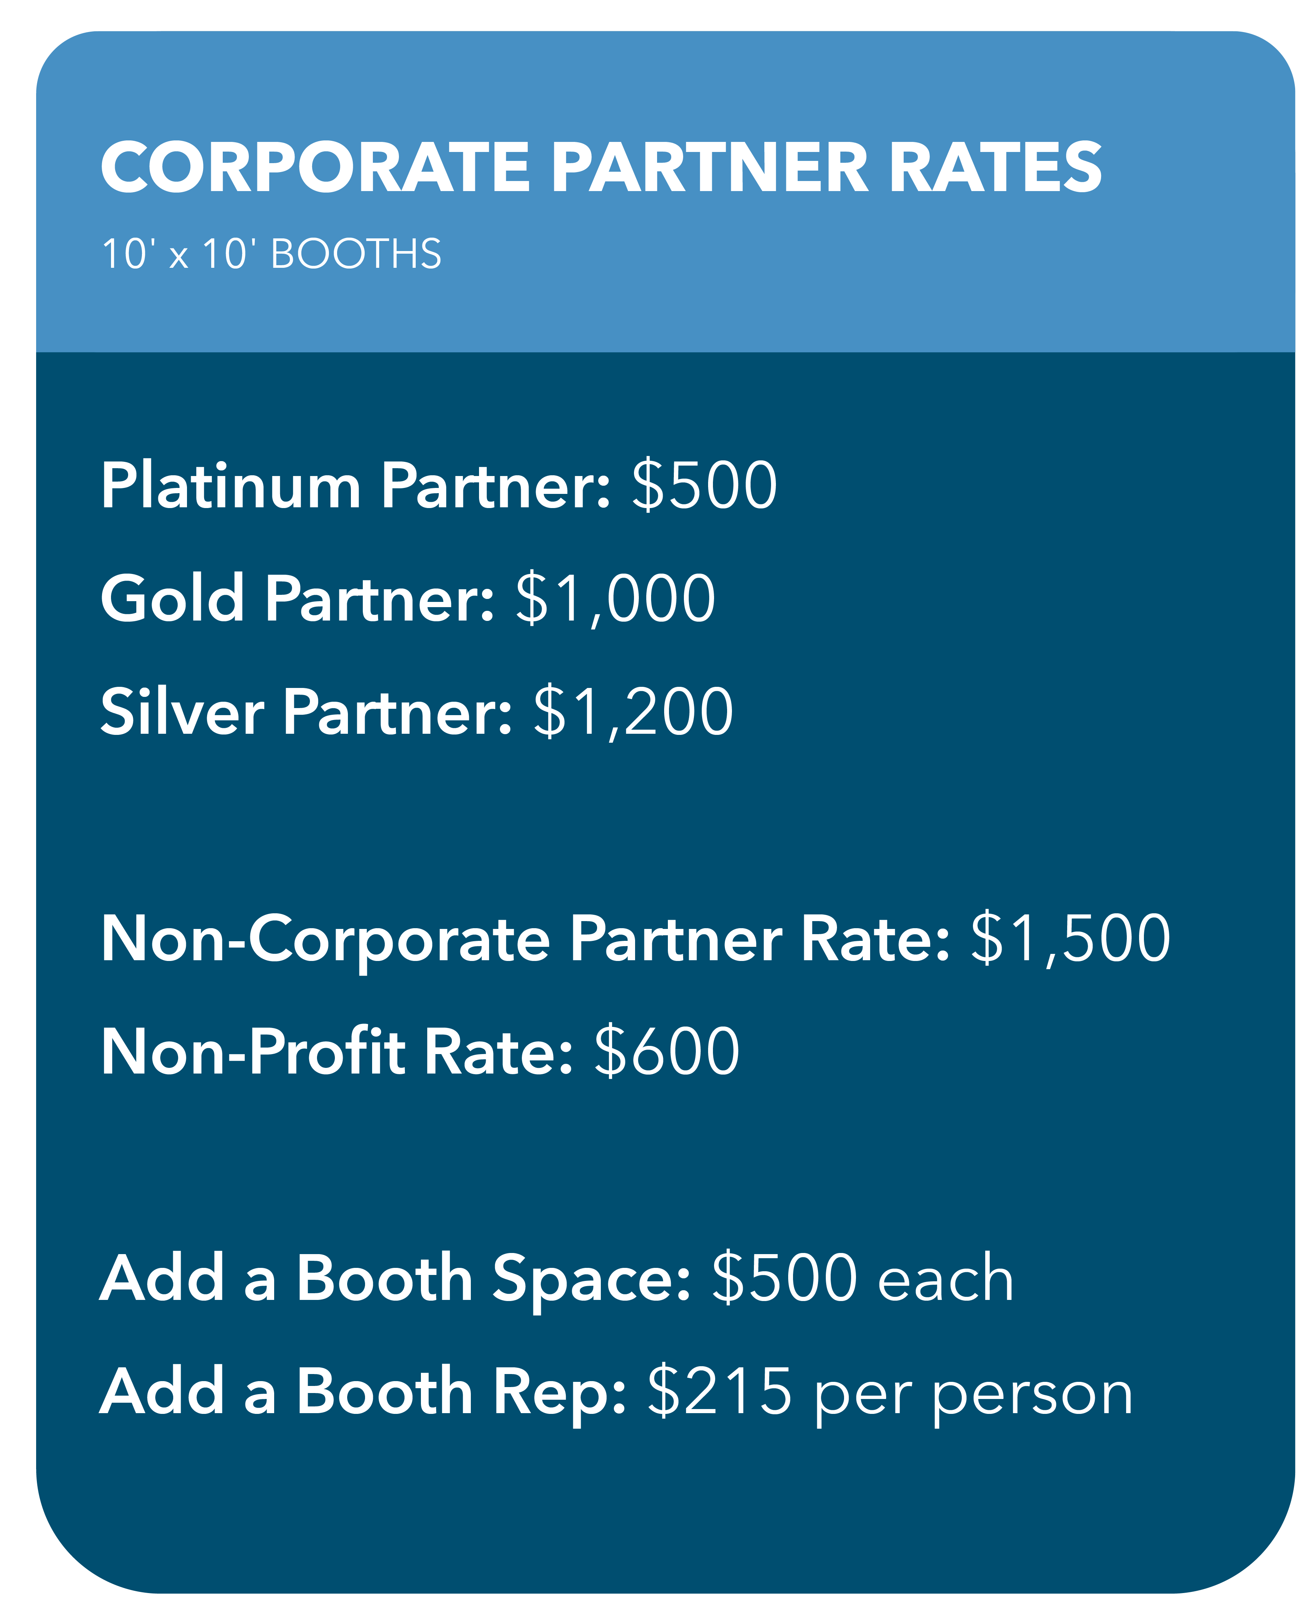1316x1618 pixels.
Task: Click the Non-Corporate Partner Rate label
Action: [x=524, y=939]
